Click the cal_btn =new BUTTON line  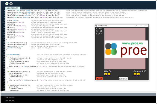click(35, 17)
